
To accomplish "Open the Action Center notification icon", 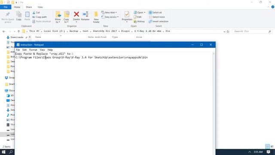I will (268, 152).
